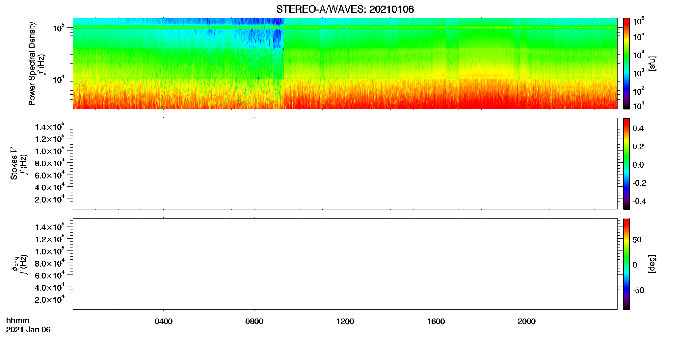690x355 pixels.
Task: Click the 0.4 tick on Stokes V color bar
Action: [638, 129]
